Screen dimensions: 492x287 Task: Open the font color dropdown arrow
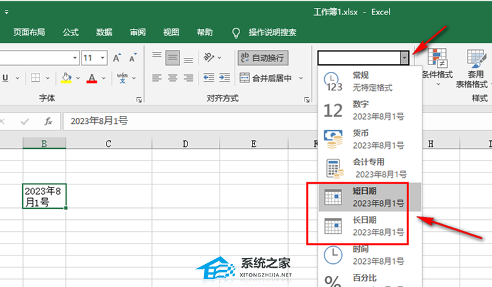103,78
